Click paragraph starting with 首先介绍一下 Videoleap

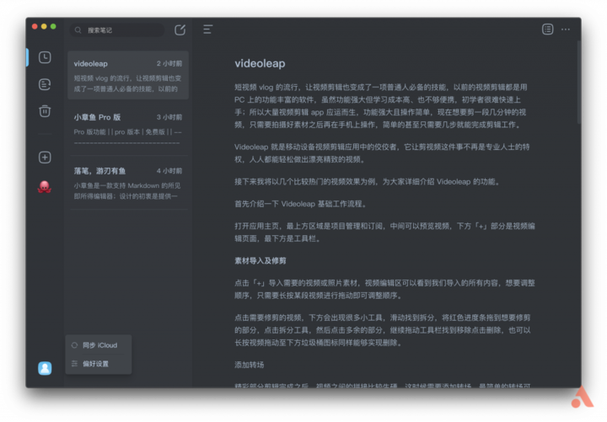point(300,204)
